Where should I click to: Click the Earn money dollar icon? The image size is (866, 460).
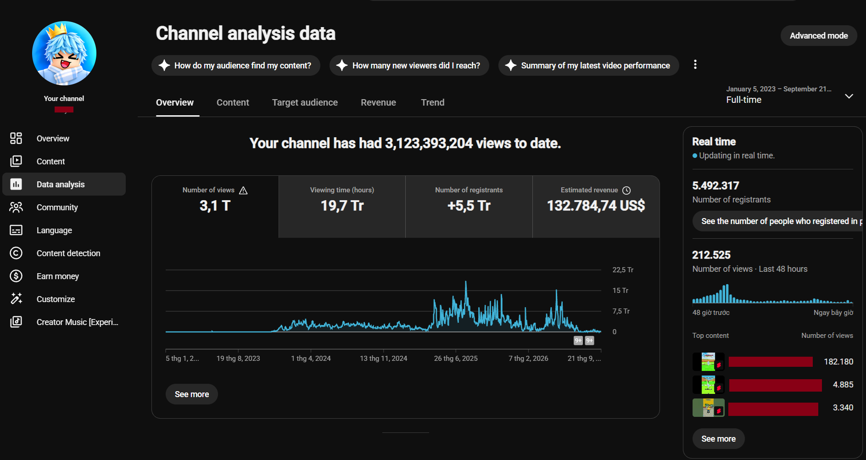coord(16,276)
